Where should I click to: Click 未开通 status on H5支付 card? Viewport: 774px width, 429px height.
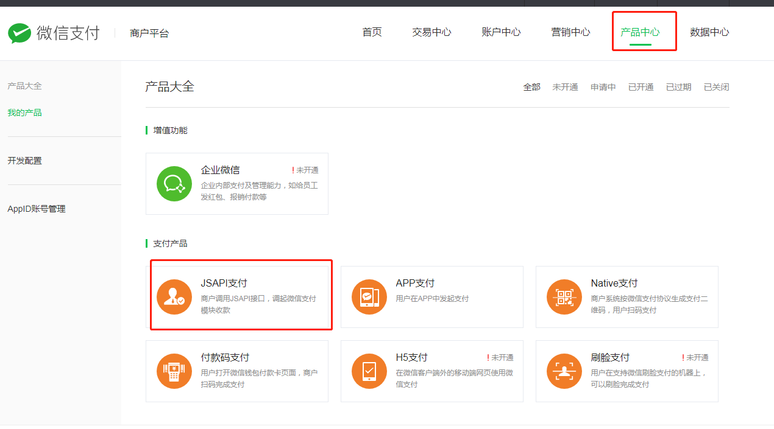[500, 358]
